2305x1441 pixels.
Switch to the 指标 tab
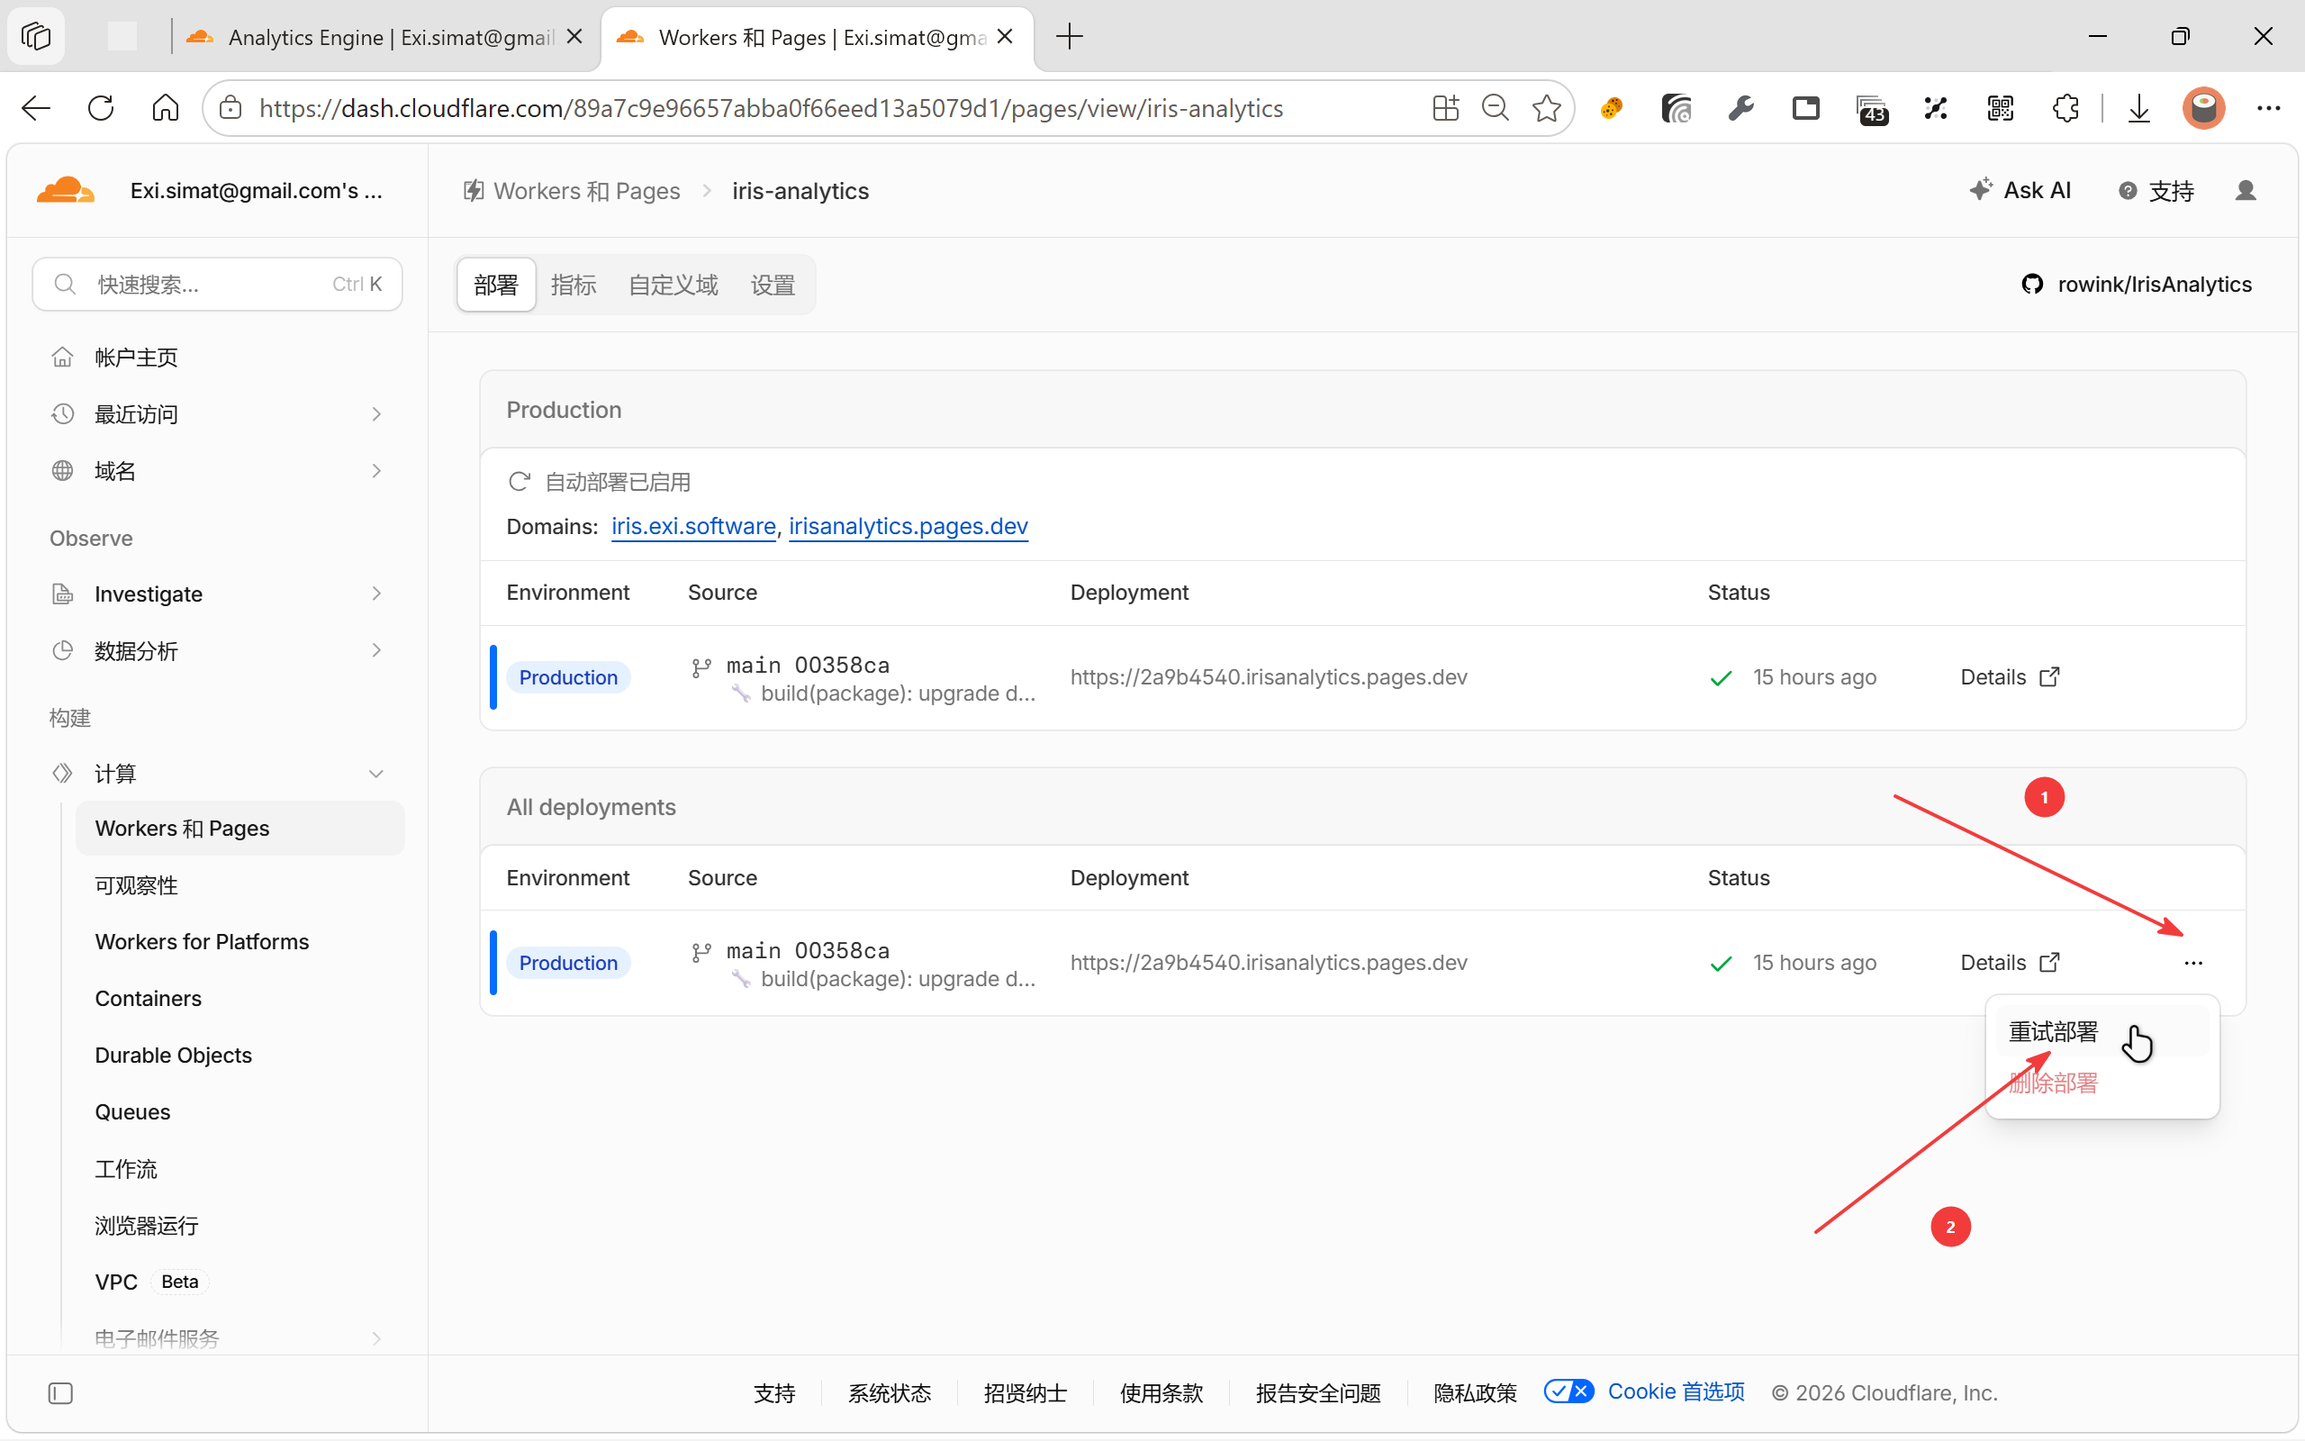pos(574,284)
